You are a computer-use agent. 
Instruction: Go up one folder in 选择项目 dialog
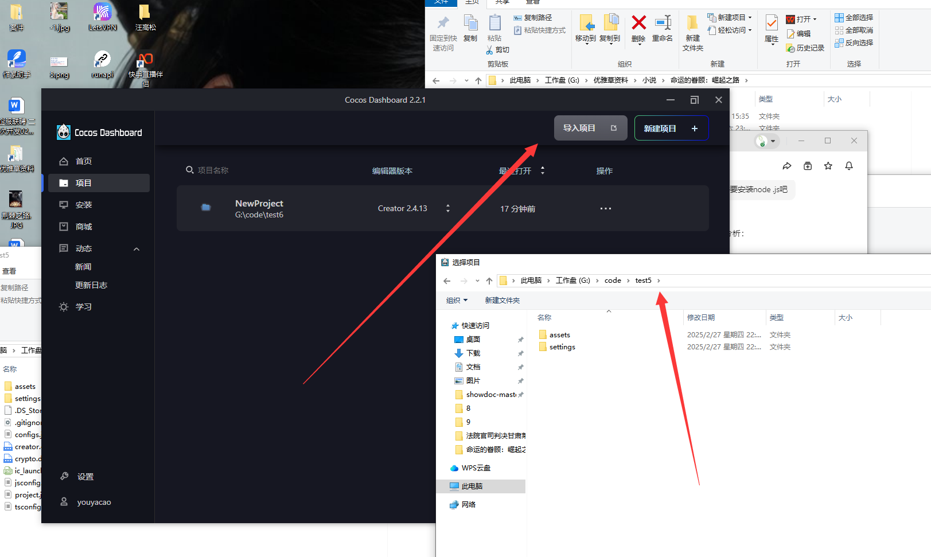tap(489, 281)
